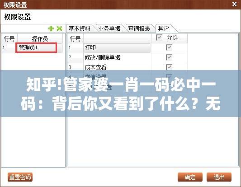Toggle the 修改/删除单据 permission checkbox
The width and height of the screenshot is (241, 187).
[x=169, y=57]
